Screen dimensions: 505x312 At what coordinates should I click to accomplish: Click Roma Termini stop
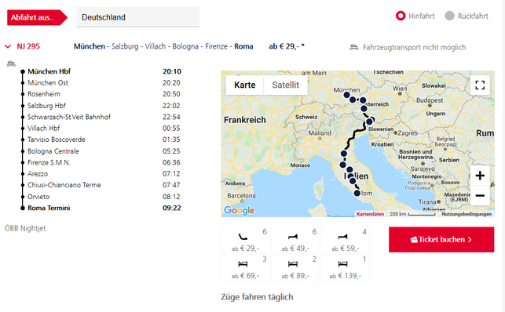49,208
